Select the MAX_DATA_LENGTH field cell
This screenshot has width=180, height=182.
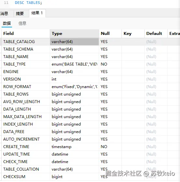(x=26, y=117)
